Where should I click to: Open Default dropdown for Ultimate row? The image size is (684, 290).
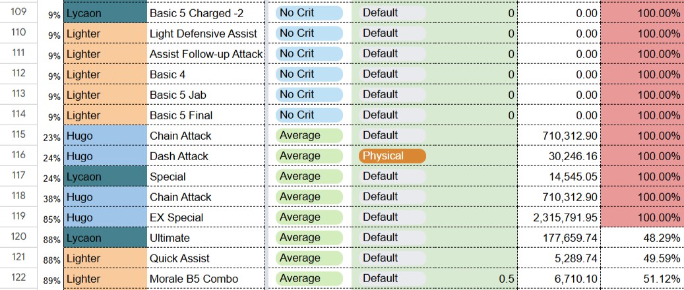[x=392, y=238]
